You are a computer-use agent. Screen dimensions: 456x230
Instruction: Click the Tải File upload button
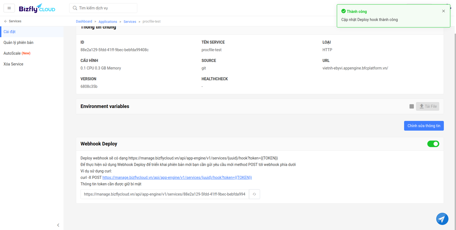pos(428,106)
